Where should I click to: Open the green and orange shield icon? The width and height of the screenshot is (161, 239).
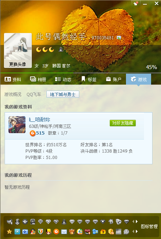41,232
